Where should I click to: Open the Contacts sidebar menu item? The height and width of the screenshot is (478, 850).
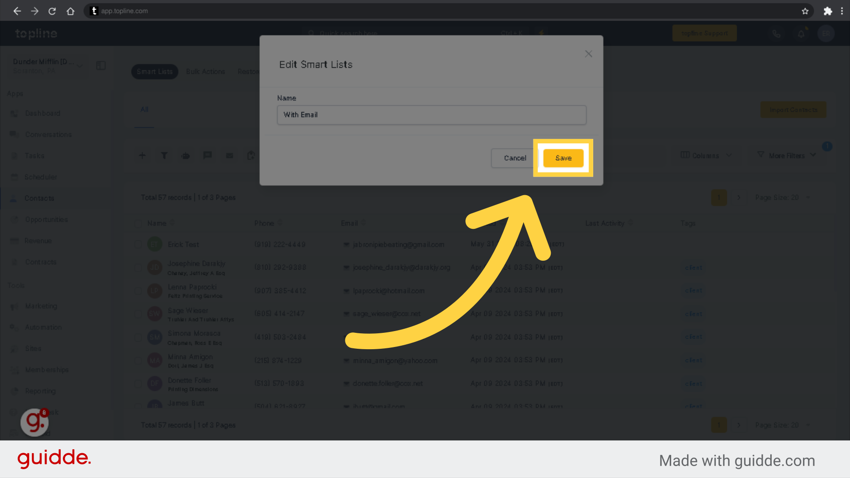tap(39, 198)
